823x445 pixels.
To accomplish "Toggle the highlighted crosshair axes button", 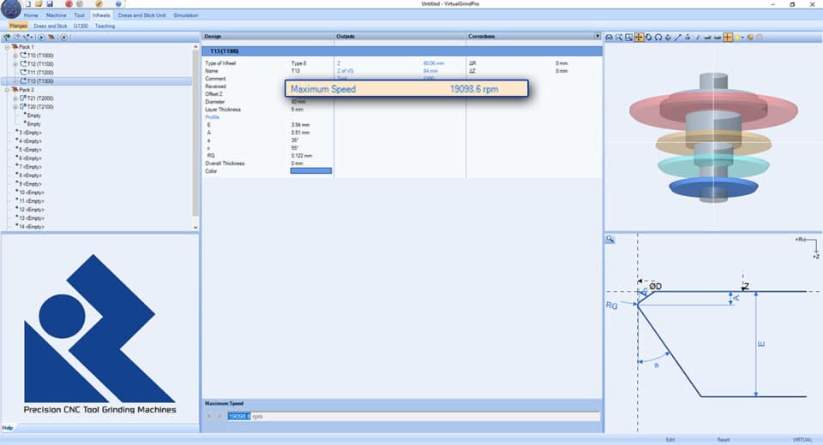I will click(728, 37).
